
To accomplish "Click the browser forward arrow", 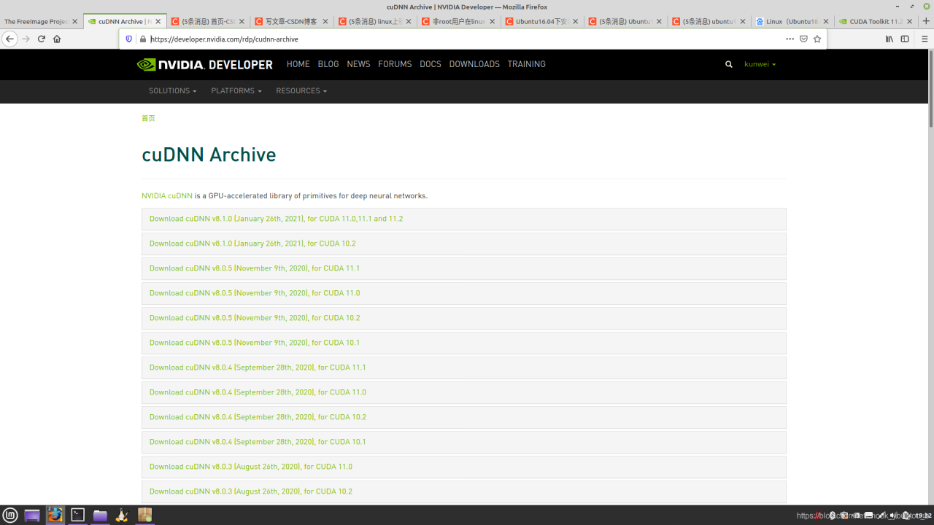I will (26, 39).
